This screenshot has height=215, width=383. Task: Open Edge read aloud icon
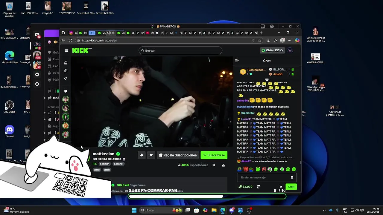[x=253, y=40]
